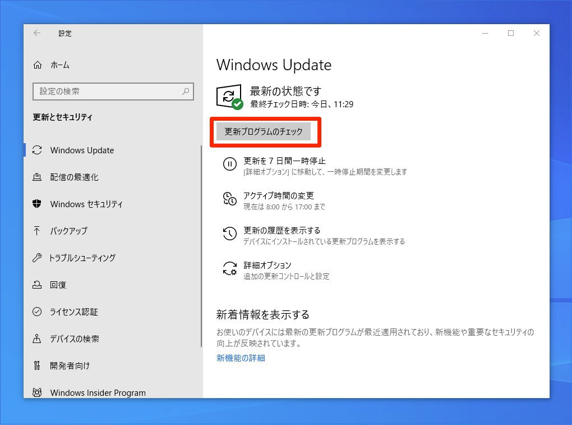Click the 更新とセキュリティ sidebar heading
This screenshot has height=425, width=572.
(62, 117)
